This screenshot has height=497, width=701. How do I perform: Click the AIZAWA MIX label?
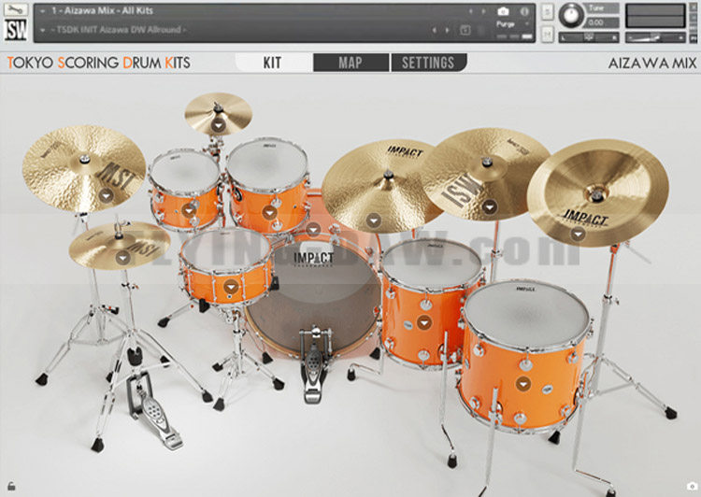tap(652, 63)
